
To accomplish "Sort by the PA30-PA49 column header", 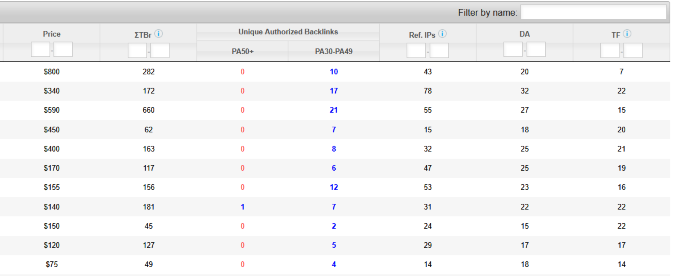I will (x=334, y=51).
